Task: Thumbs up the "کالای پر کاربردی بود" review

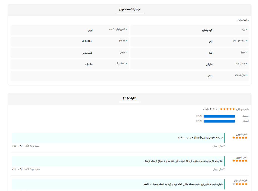Action: 28,169
